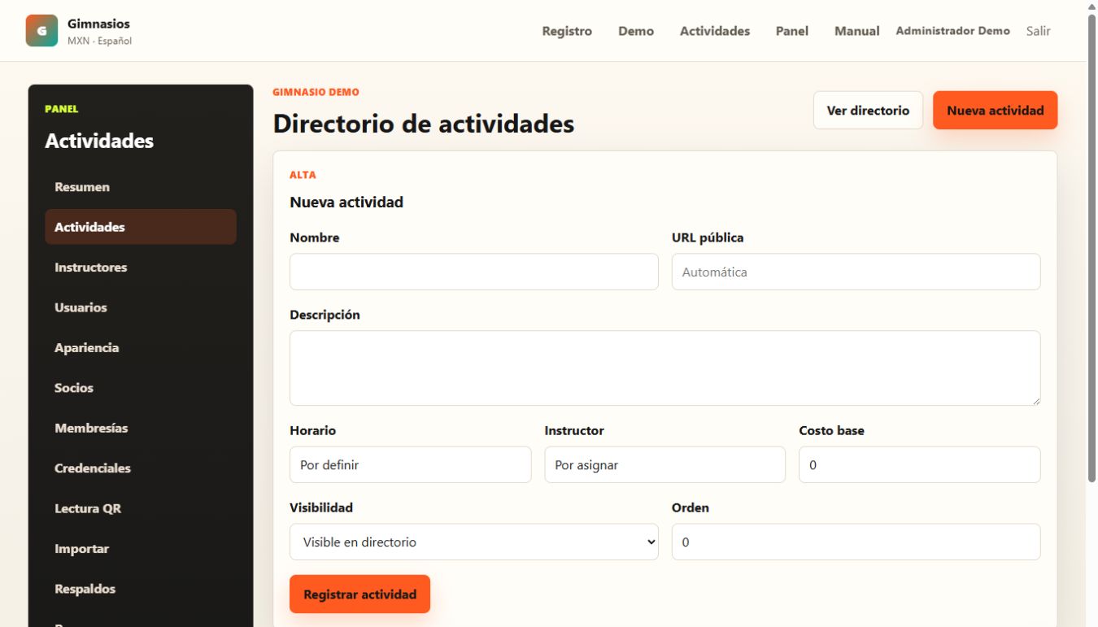
Task: Focus the Orden number field
Action: click(856, 542)
